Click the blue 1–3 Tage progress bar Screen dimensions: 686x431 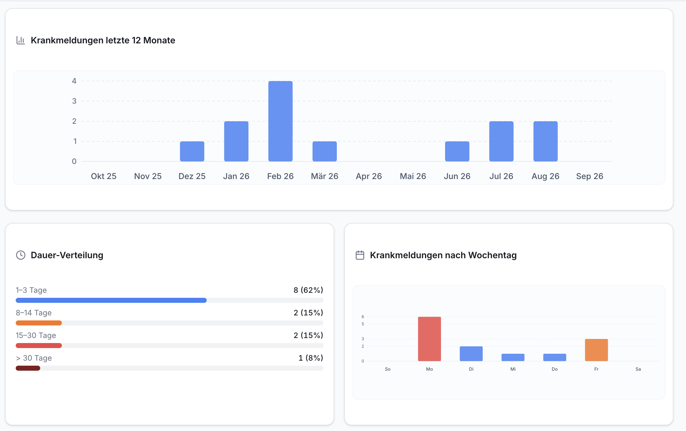pos(111,300)
